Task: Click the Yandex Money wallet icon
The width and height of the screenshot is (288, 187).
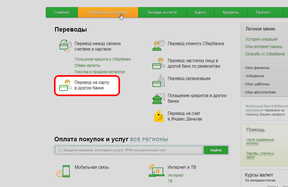Action: point(159,116)
